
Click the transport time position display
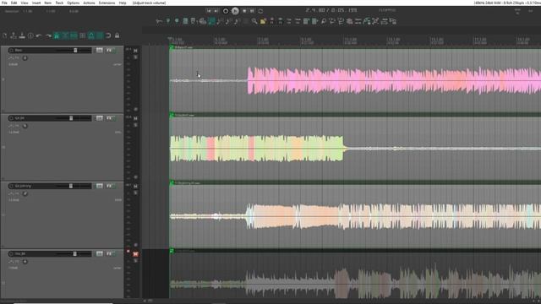331,11
